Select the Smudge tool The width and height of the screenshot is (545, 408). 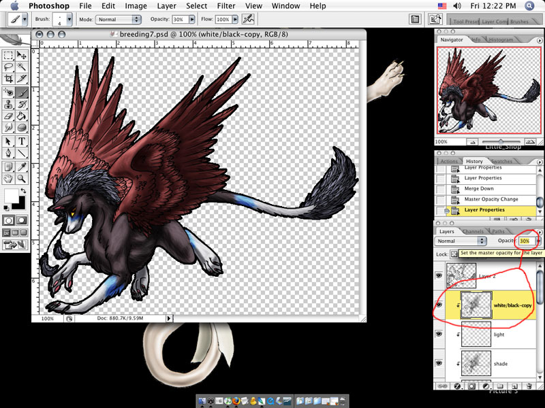click(8, 128)
